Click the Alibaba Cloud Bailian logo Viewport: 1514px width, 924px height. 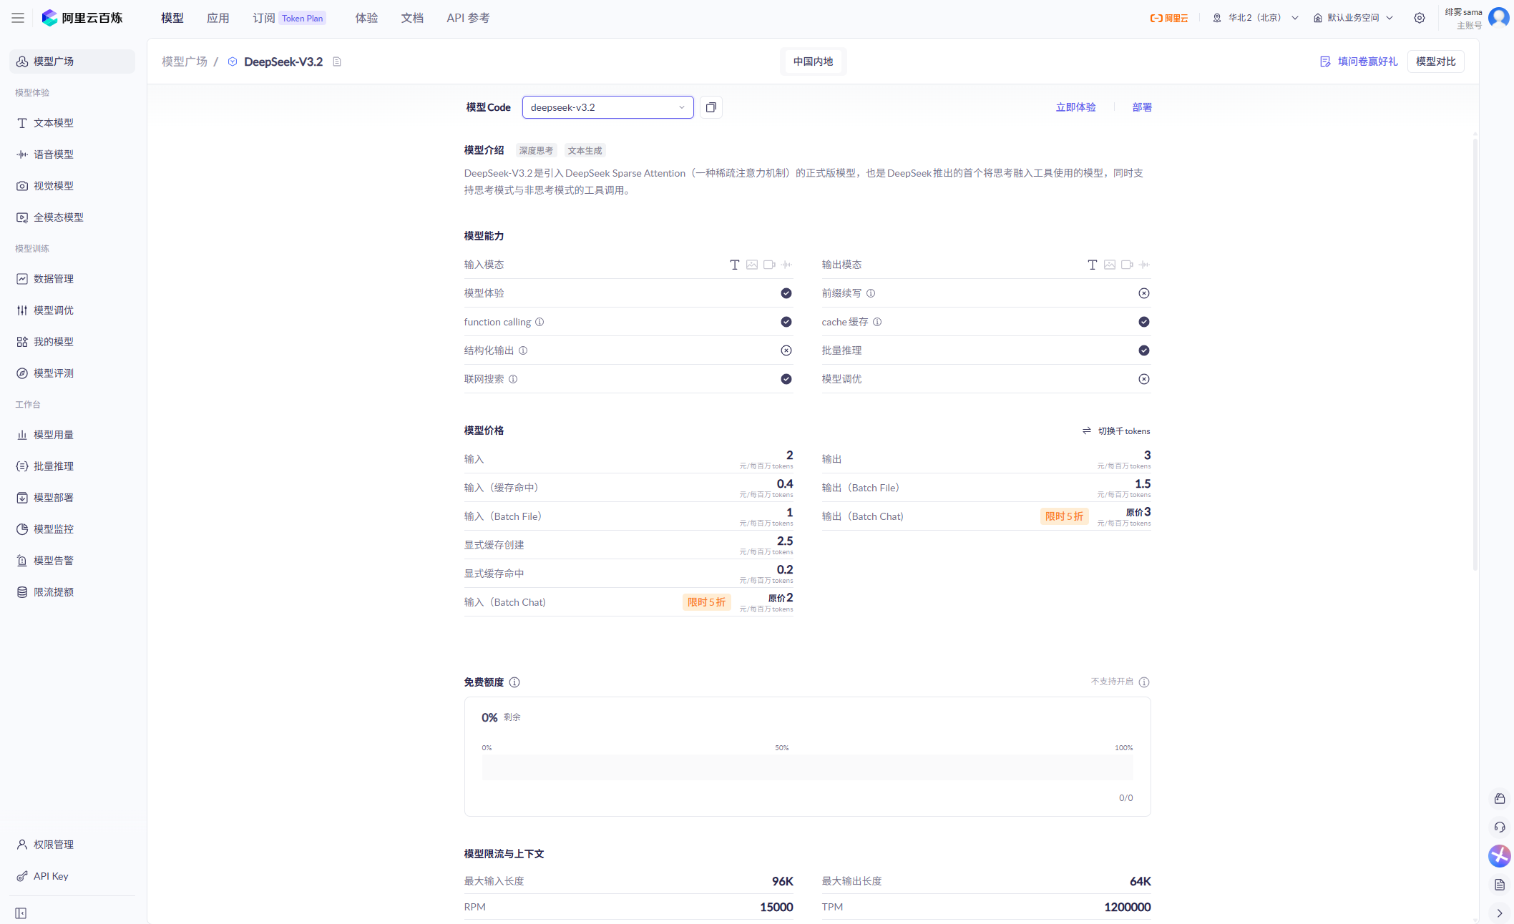click(82, 18)
